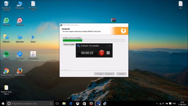The height and width of the screenshot is (106, 188).
Task: Open the volume tray icon
Action: pos(163,103)
